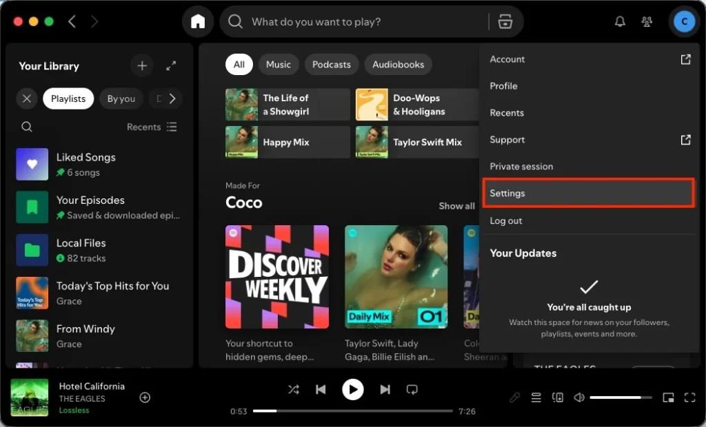This screenshot has width=706, height=427.
Task: Enter full screen mode
Action: click(690, 397)
